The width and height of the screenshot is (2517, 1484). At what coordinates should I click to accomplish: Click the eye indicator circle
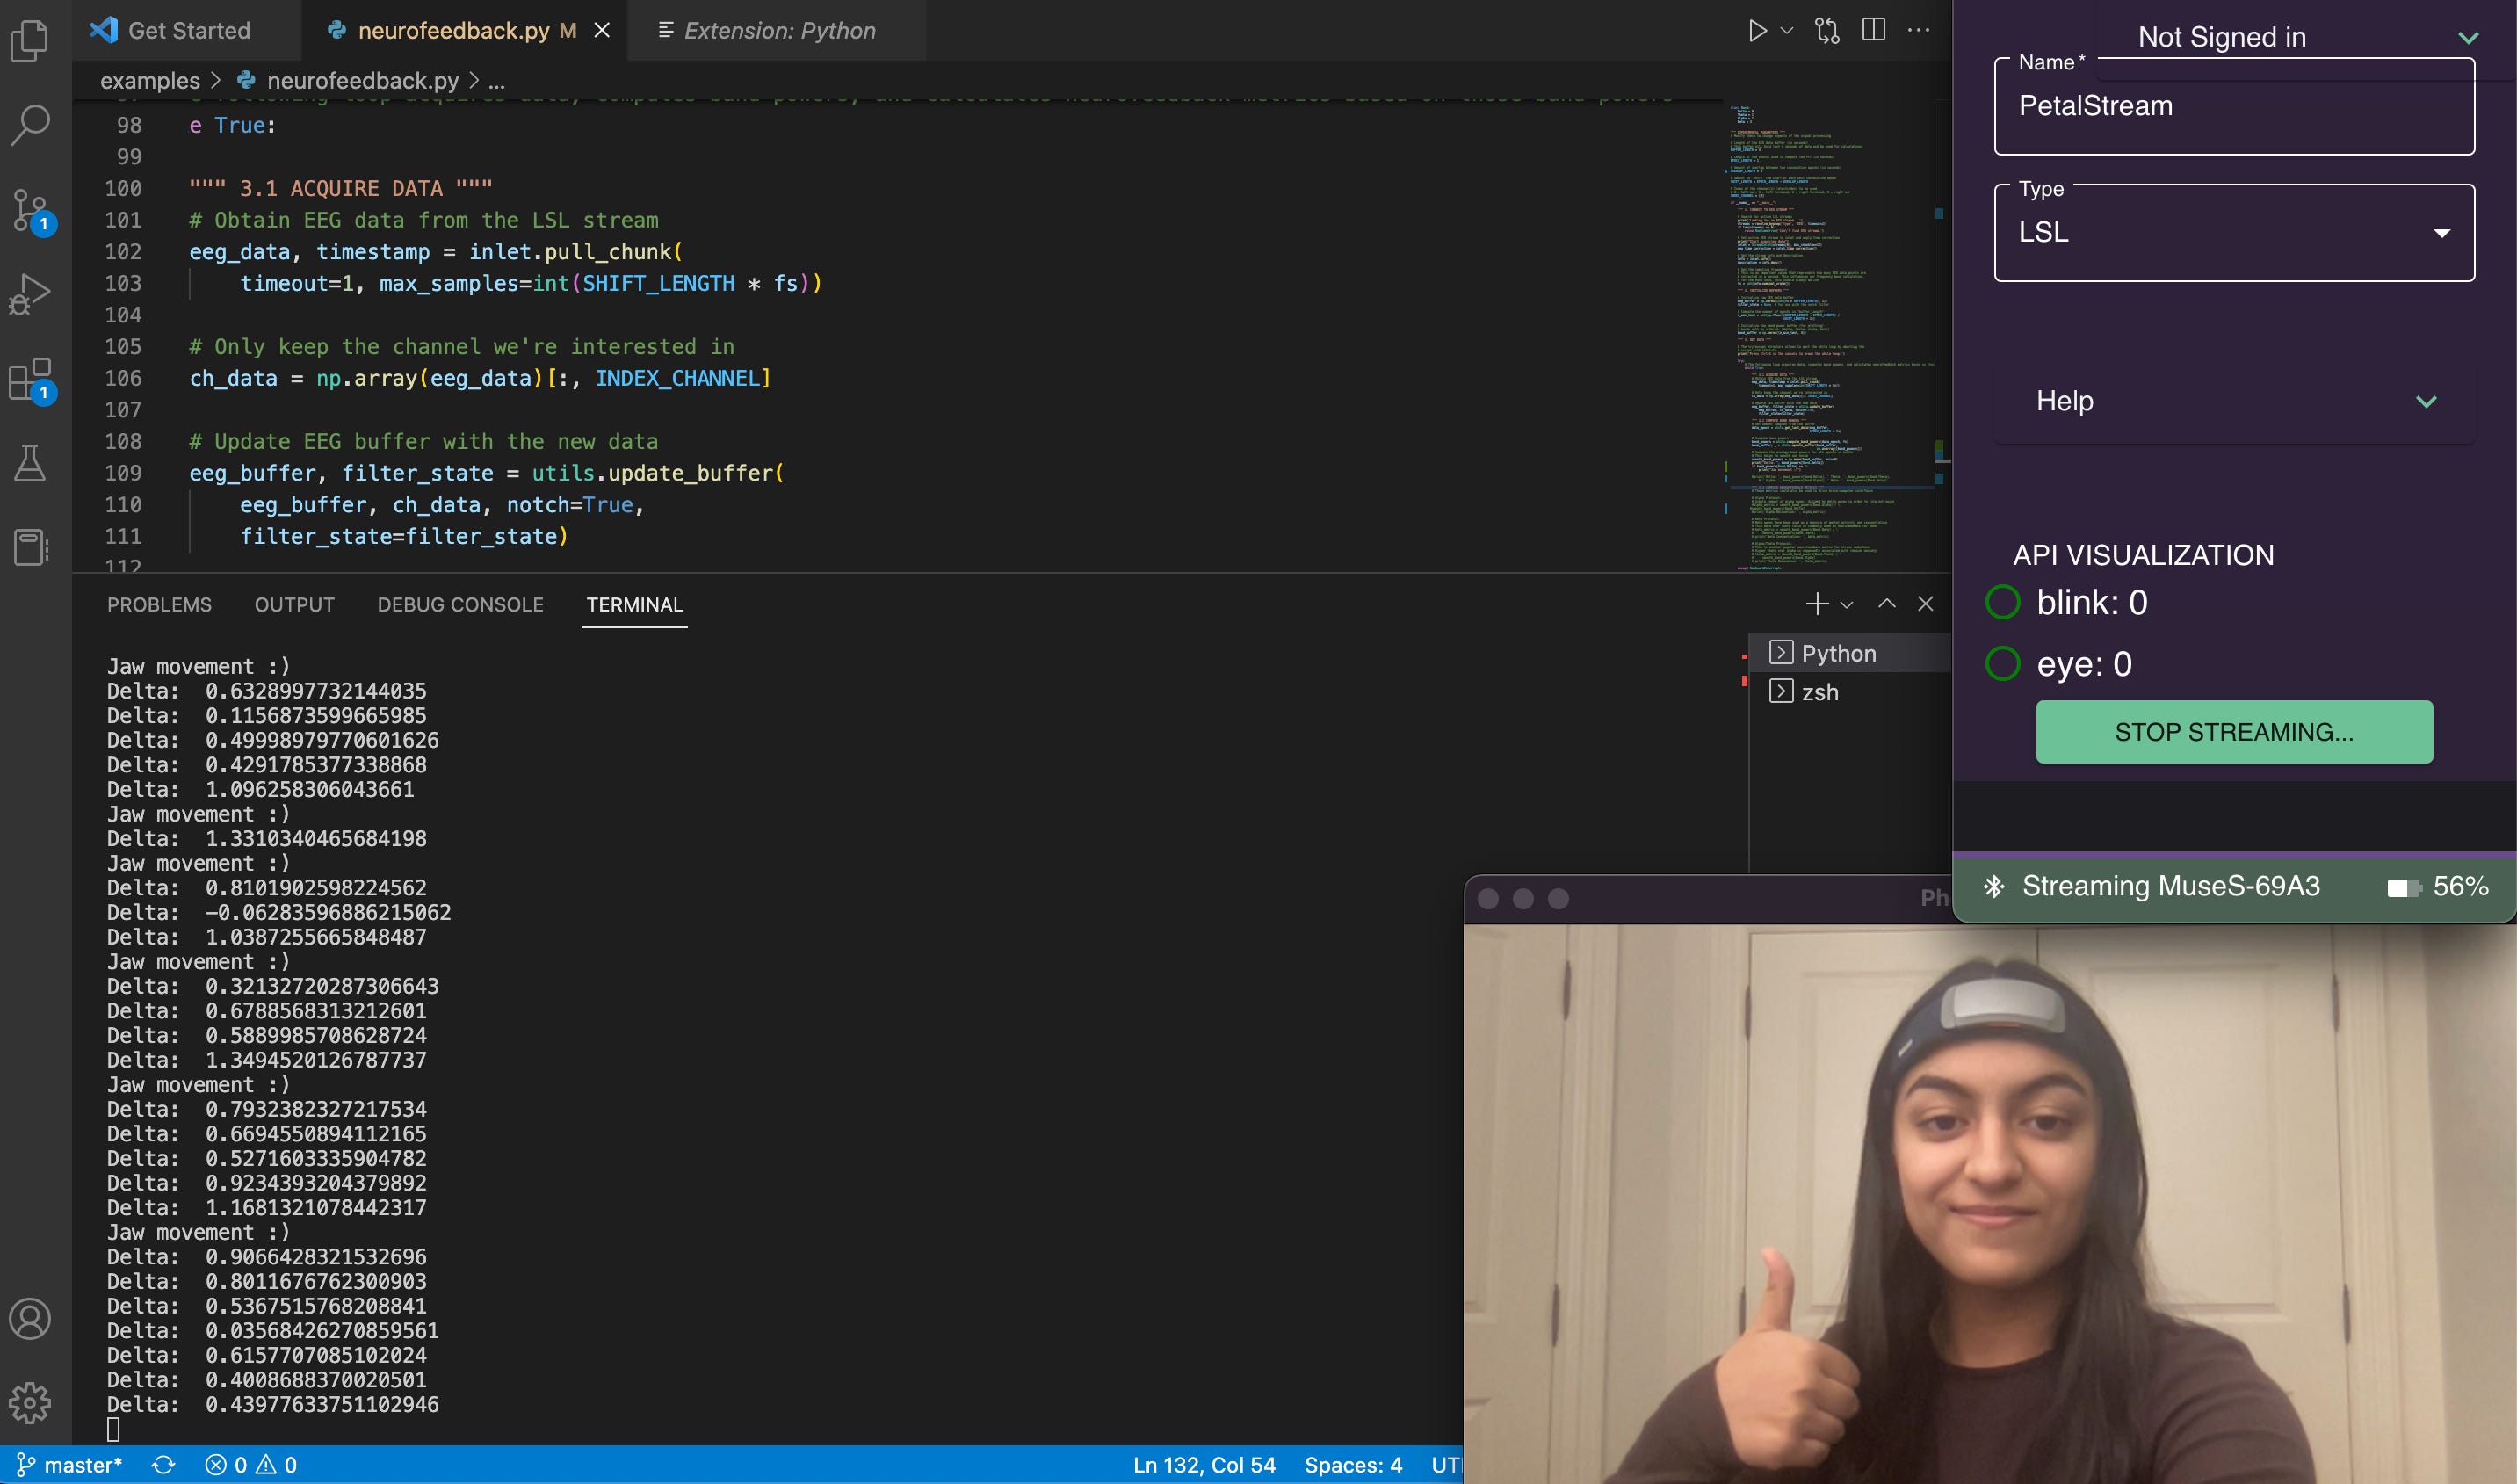2002,663
